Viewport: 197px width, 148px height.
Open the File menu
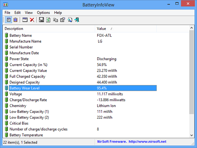coord(8,12)
